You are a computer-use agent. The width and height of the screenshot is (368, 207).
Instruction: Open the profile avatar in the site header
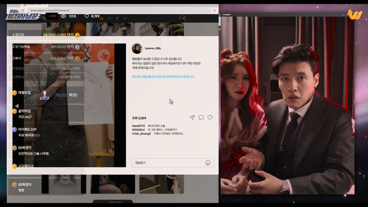click(x=182, y=18)
